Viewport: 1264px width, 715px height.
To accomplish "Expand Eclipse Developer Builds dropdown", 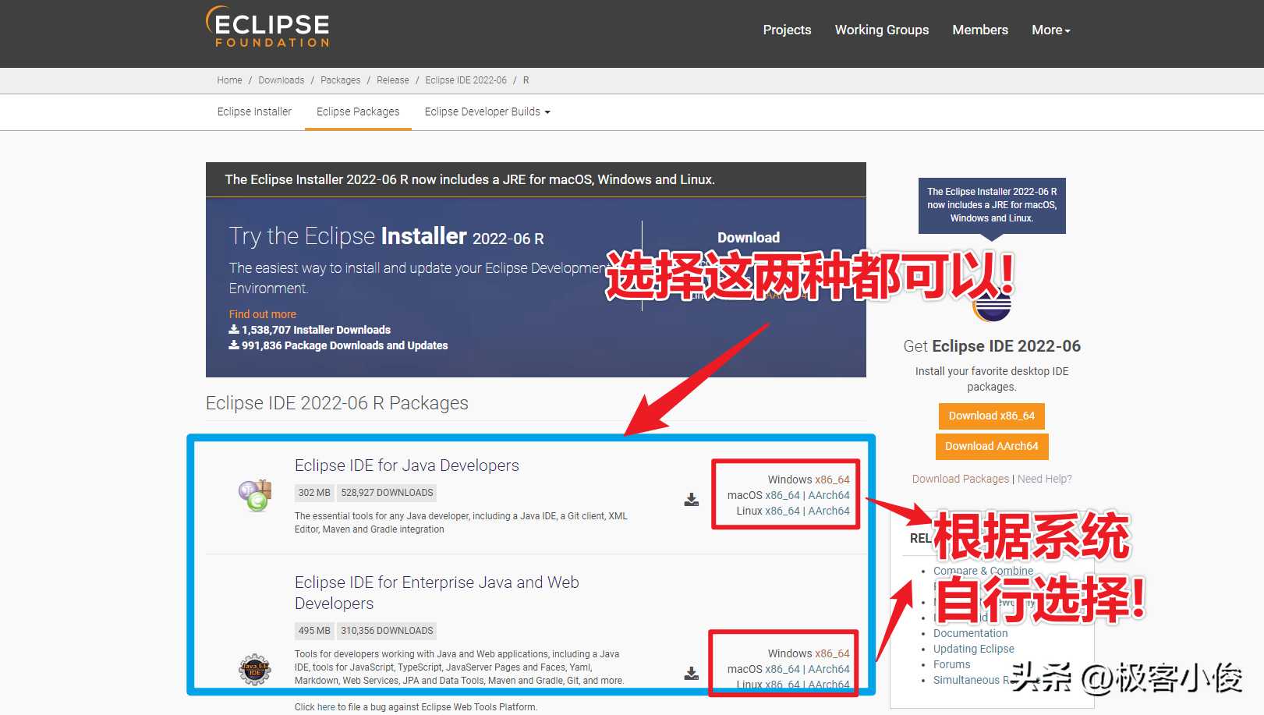I will pos(487,111).
